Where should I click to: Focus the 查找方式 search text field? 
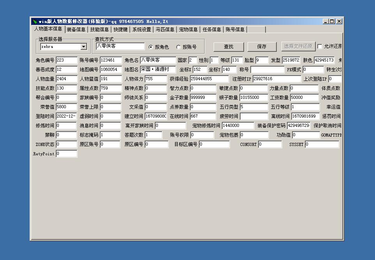point(120,46)
